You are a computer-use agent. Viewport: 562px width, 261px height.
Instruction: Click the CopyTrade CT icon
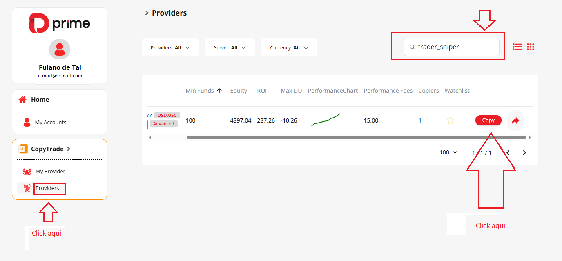(x=22, y=149)
